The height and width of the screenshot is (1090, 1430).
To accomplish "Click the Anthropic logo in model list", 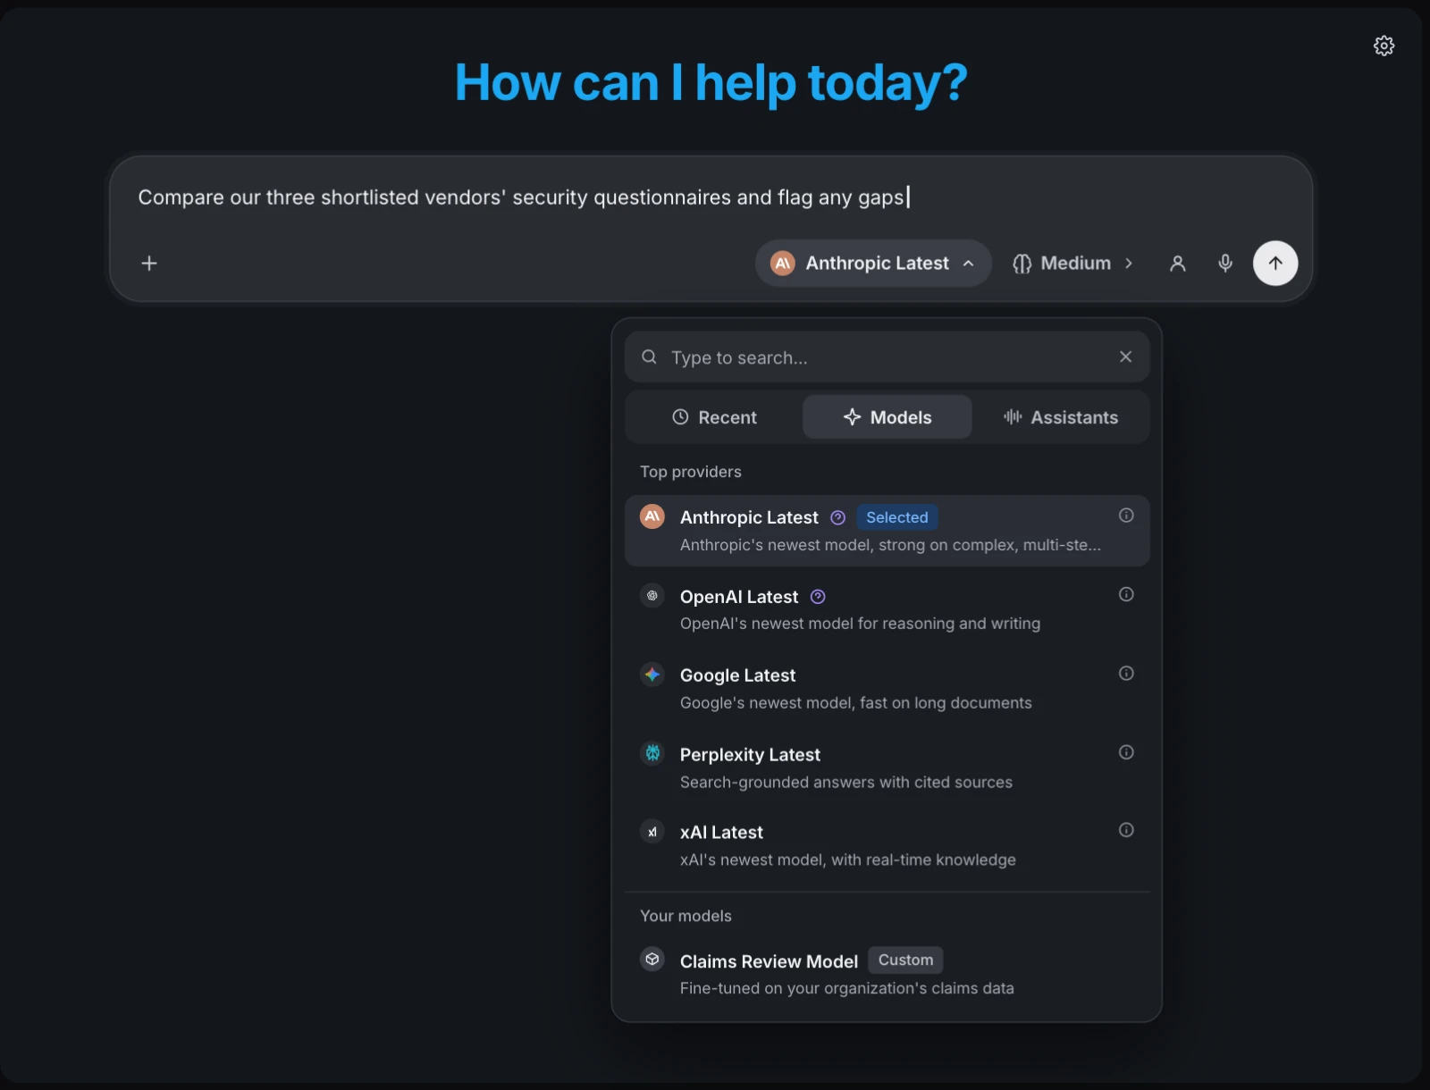I will click(652, 516).
